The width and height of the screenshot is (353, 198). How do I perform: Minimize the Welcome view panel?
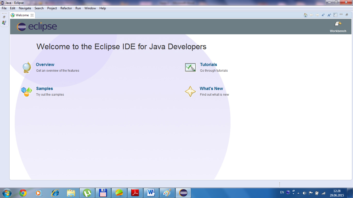[341, 14]
